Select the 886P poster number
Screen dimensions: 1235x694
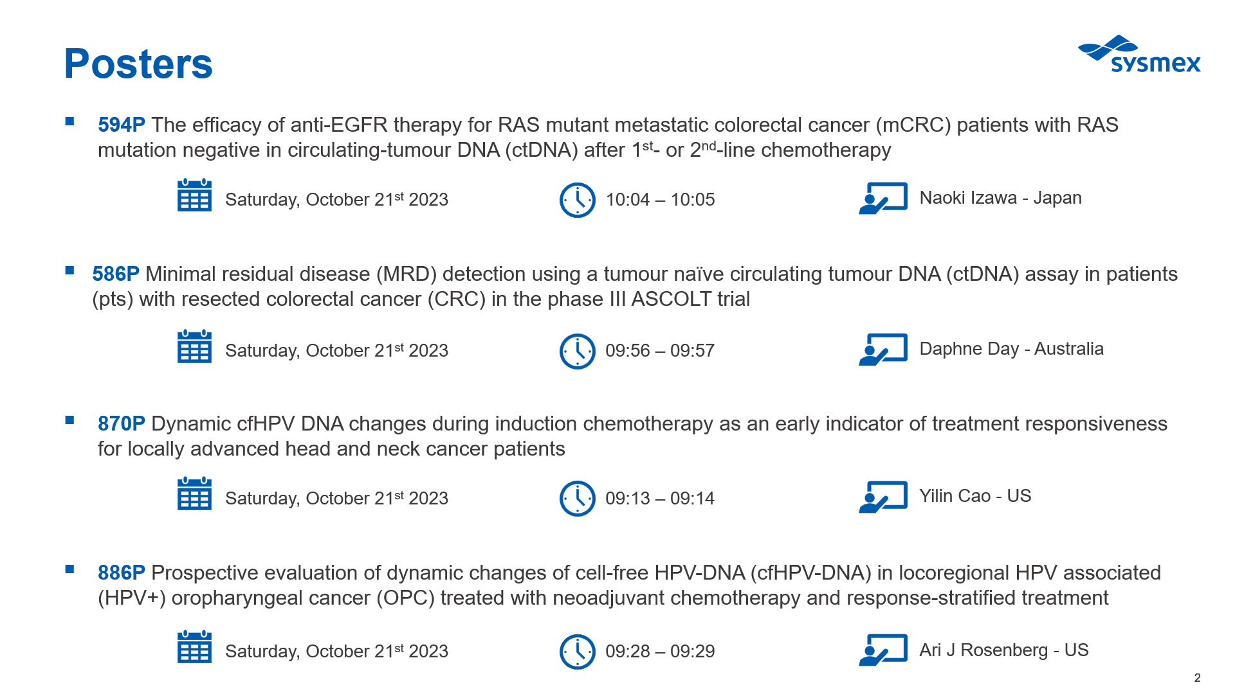pyautogui.click(x=122, y=573)
